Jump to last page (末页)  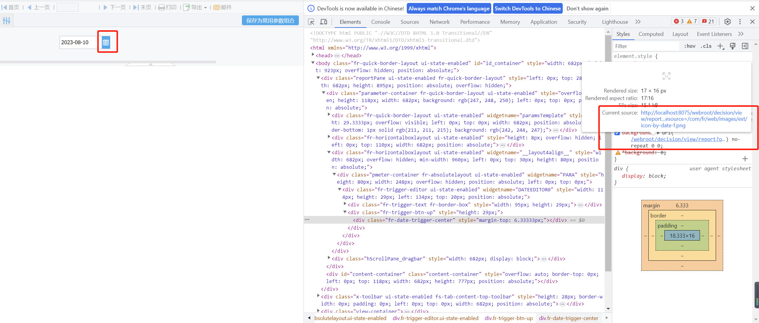point(142,7)
